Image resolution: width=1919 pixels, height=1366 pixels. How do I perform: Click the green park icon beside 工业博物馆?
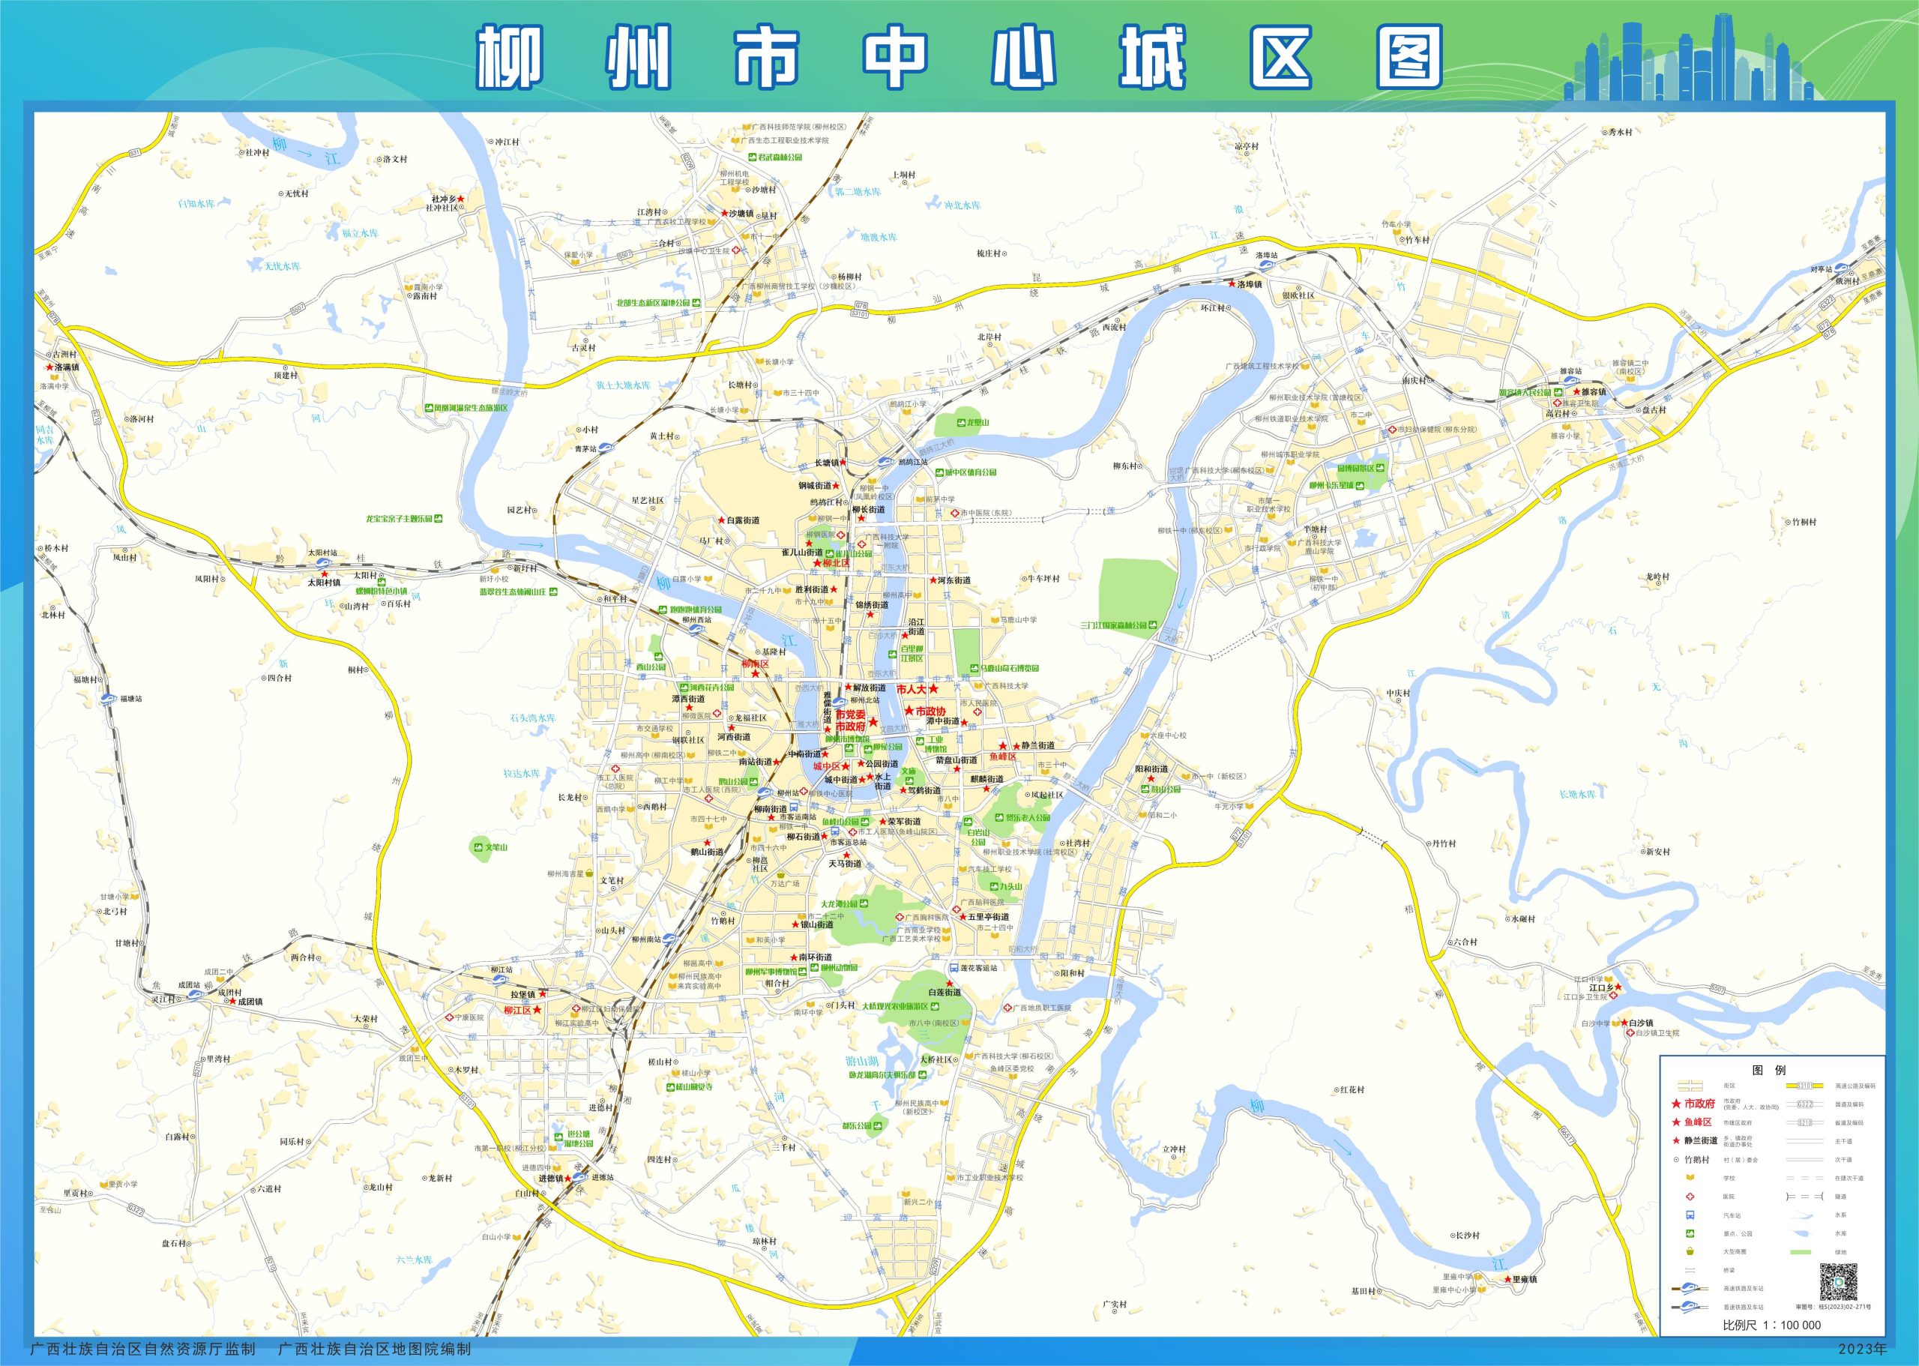click(921, 741)
